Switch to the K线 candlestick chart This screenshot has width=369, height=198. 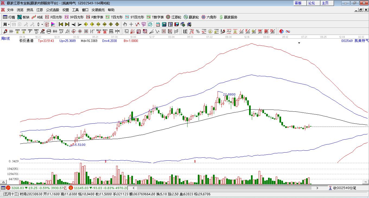click(37, 17)
